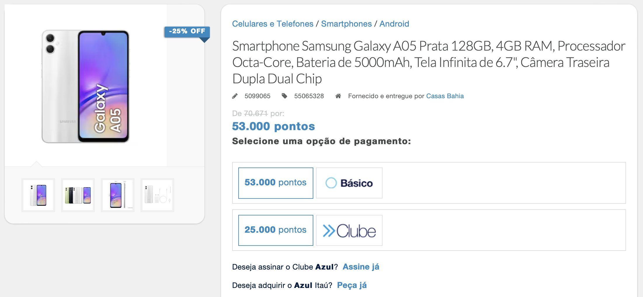Select the 53.000 pontos payment option
Screen dimensions: 643x297
click(x=276, y=183)
